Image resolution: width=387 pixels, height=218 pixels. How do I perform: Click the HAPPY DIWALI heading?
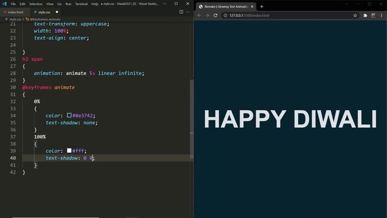click(290, 119)
